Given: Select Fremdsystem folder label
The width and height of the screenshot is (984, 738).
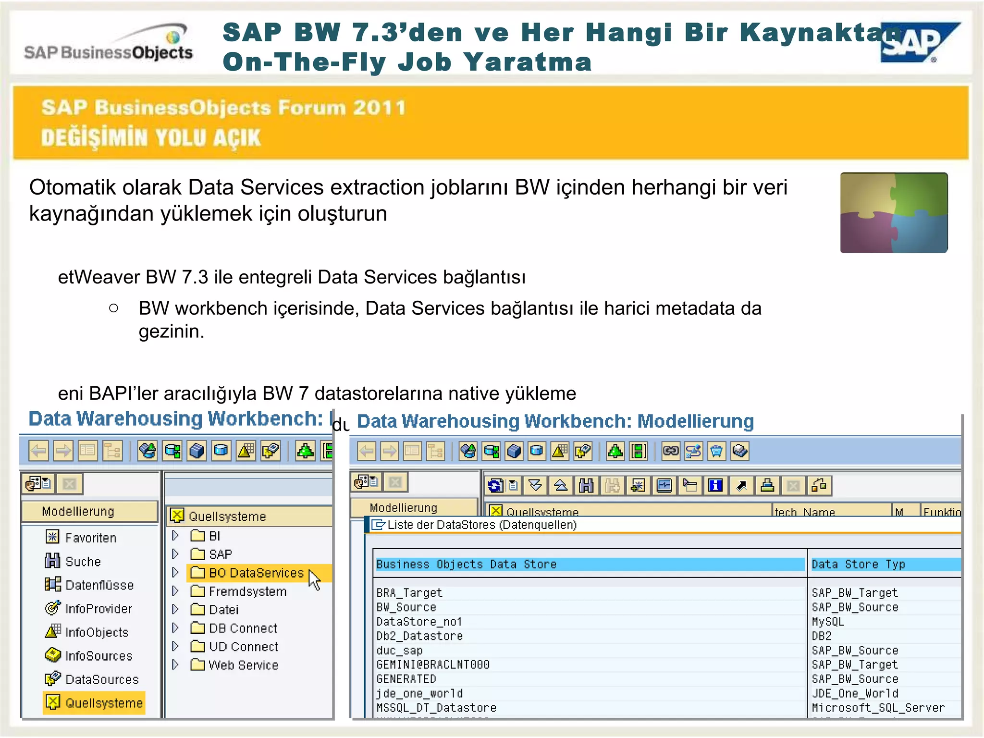Looking at the screenshot, I should [247, 591].
